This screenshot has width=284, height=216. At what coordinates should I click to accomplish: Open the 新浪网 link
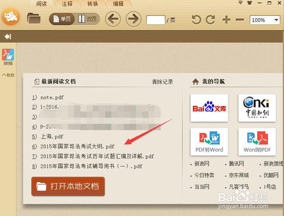point(202,164)
